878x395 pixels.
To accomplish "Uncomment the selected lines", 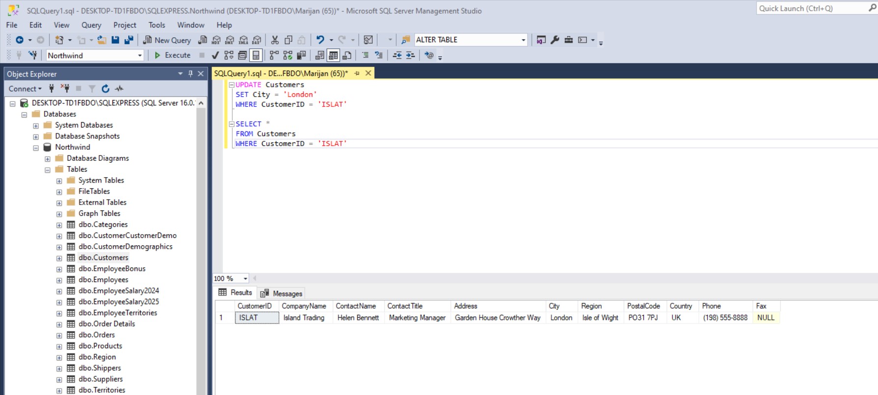I will [379, 55].
